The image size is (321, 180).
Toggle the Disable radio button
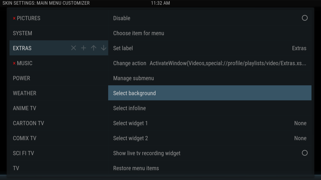[304, 18]
